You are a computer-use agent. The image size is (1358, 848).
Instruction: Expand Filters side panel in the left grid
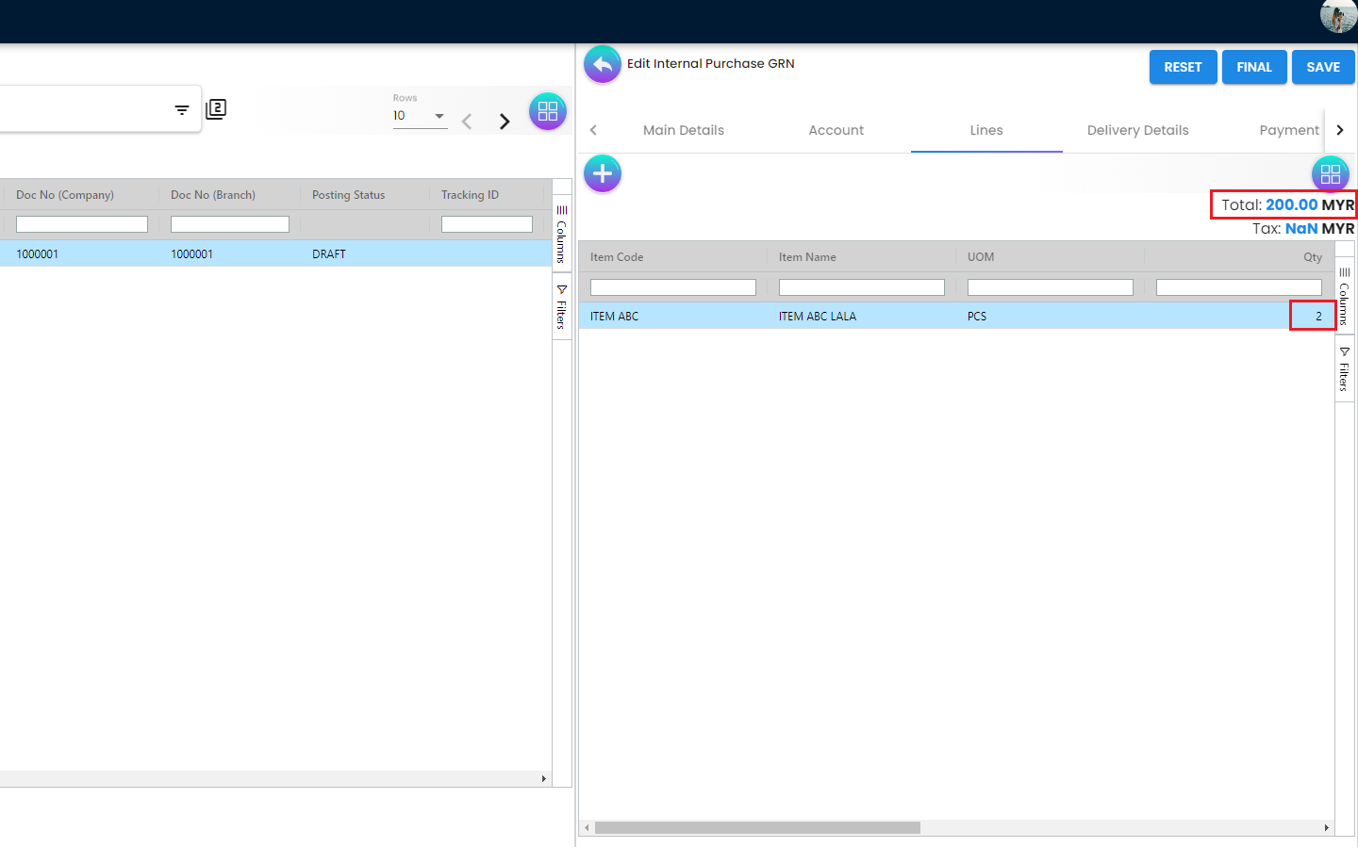[561, 306]
